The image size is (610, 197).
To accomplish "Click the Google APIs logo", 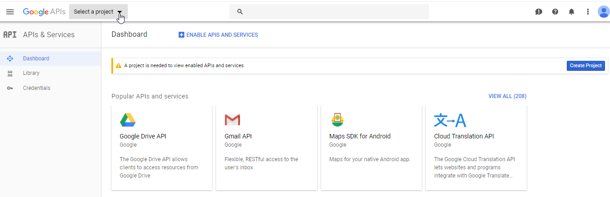I will pyautogui.click(x=44, y=12).
